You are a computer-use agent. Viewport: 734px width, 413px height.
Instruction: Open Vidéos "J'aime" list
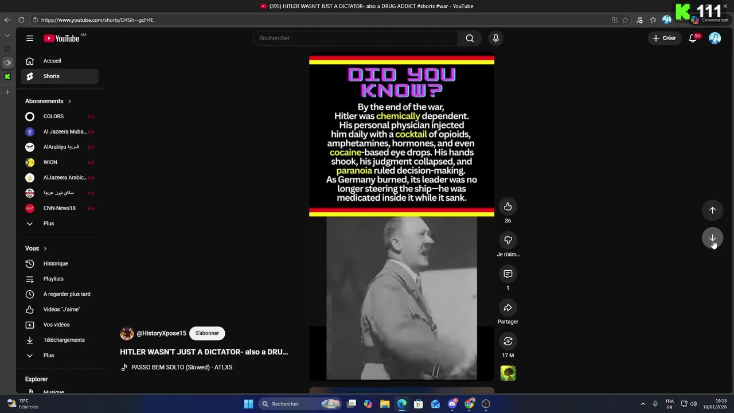[60, 310]
